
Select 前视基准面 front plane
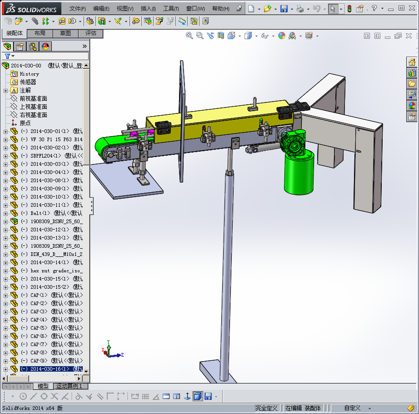click(x=34, y=98)
